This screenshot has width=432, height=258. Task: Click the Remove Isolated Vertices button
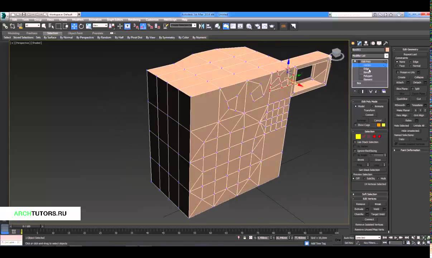point(369,225)
